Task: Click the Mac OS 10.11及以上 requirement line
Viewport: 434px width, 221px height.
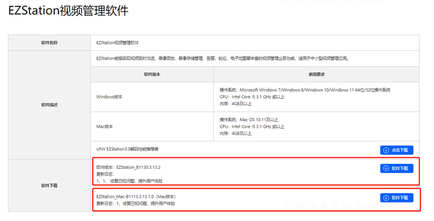Action: (249, 120)
